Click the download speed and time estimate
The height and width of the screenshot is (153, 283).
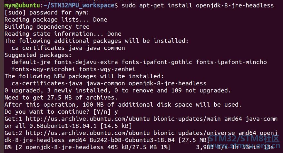point(235,147)
